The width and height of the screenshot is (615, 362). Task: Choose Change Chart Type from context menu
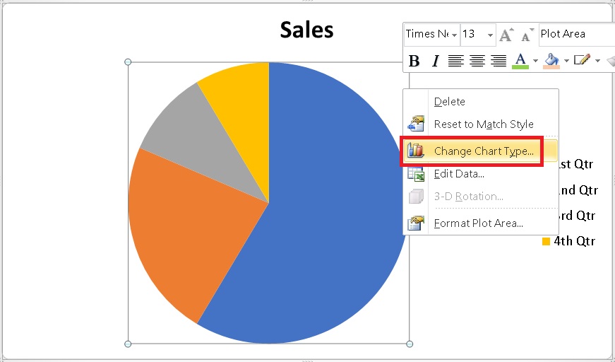point(484,151)
